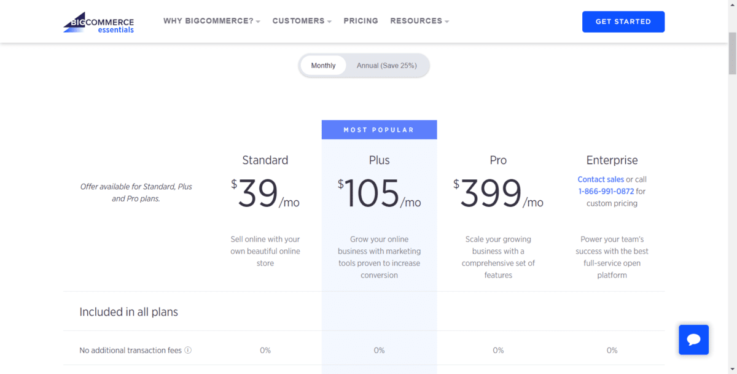Select the Plus plan heading
This screenshot has height=374, width=737.
click(379, 160)
